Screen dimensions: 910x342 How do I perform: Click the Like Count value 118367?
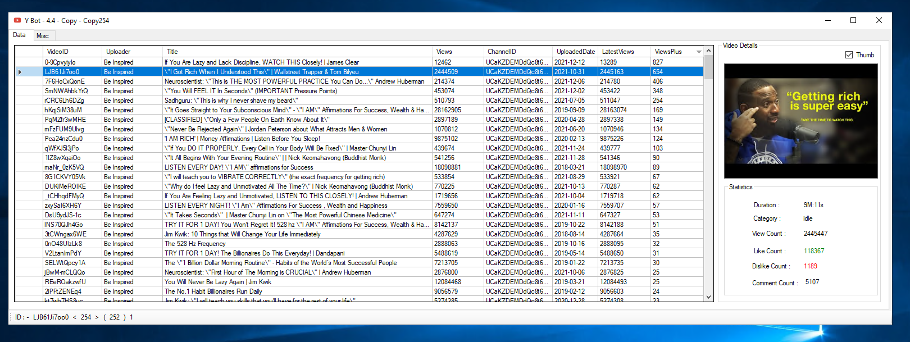click(814, 251)
